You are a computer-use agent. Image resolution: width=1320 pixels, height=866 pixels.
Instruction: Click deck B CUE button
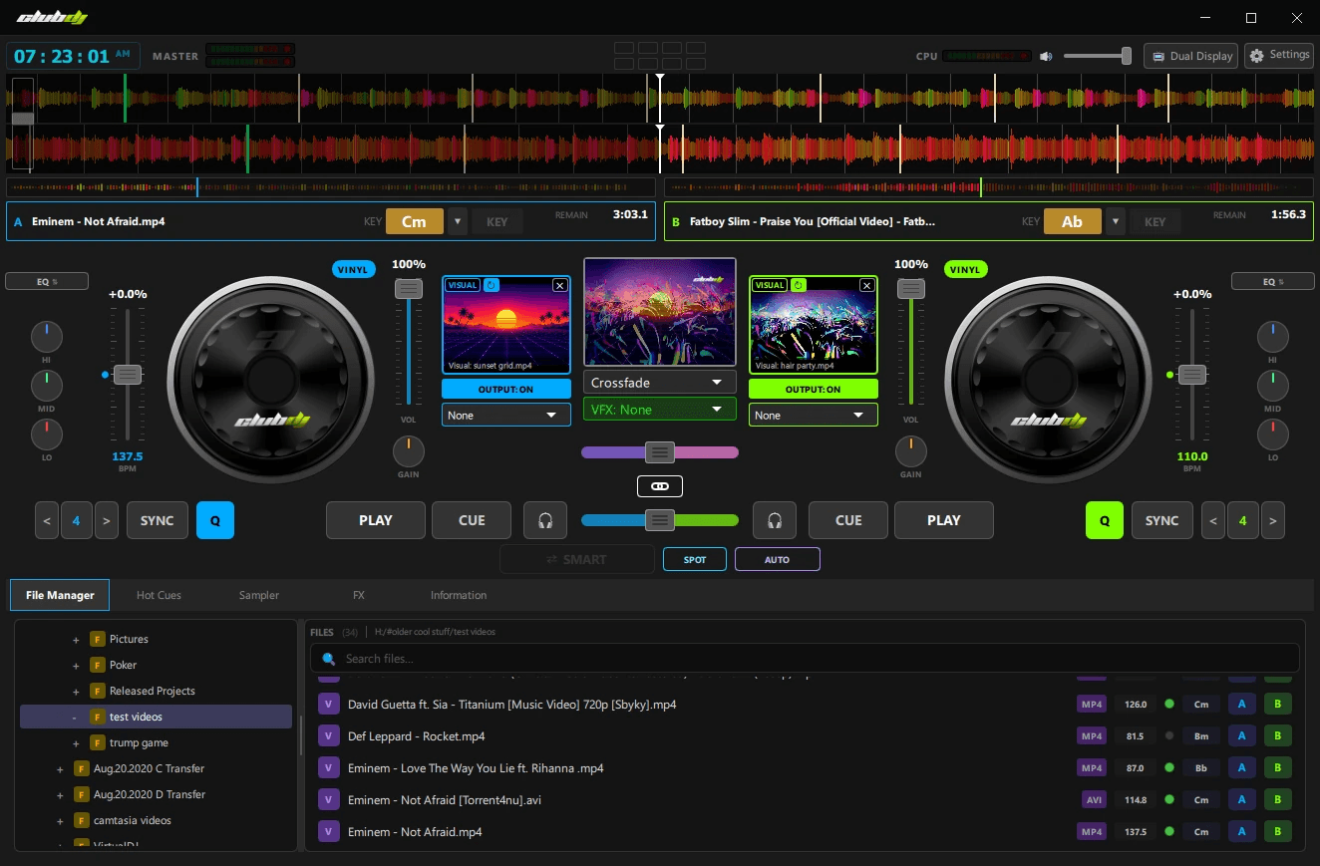click(848, 520)
